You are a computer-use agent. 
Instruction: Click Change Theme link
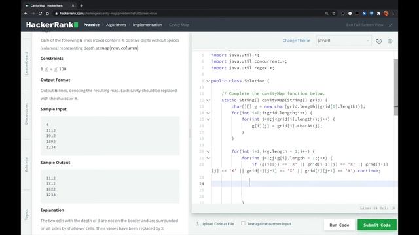click(297, 40)
